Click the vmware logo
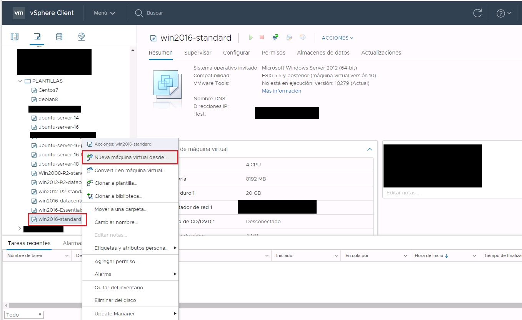The height and width of the screenshot is (320, 522). (19, 13)
